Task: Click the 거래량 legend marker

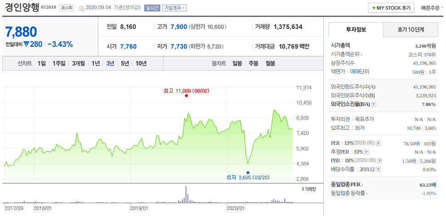Action: pos(303,189)
